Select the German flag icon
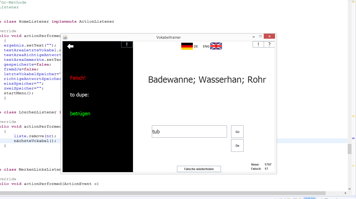Image resolution: width=356 pixels, height=199 pixels. [x=187, y=46]
